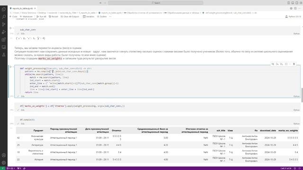The height and width of the screenshot is (170, 303).
Task: Clear All Outputs in the notebook
Action: [x=70, y=17]
